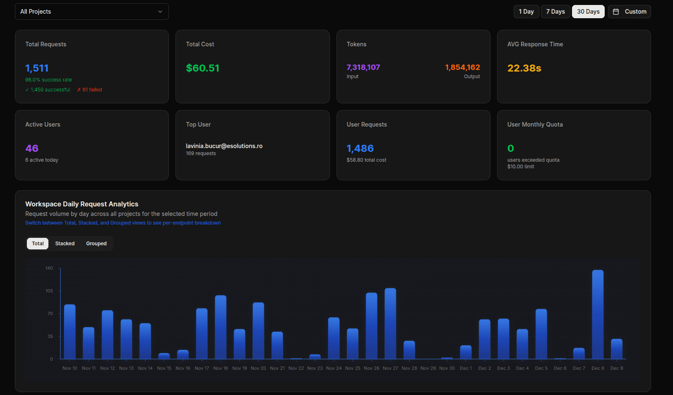Click the Nov 27 bar in chart
Viewport: 673px width, 395px height.
(390, 323)
